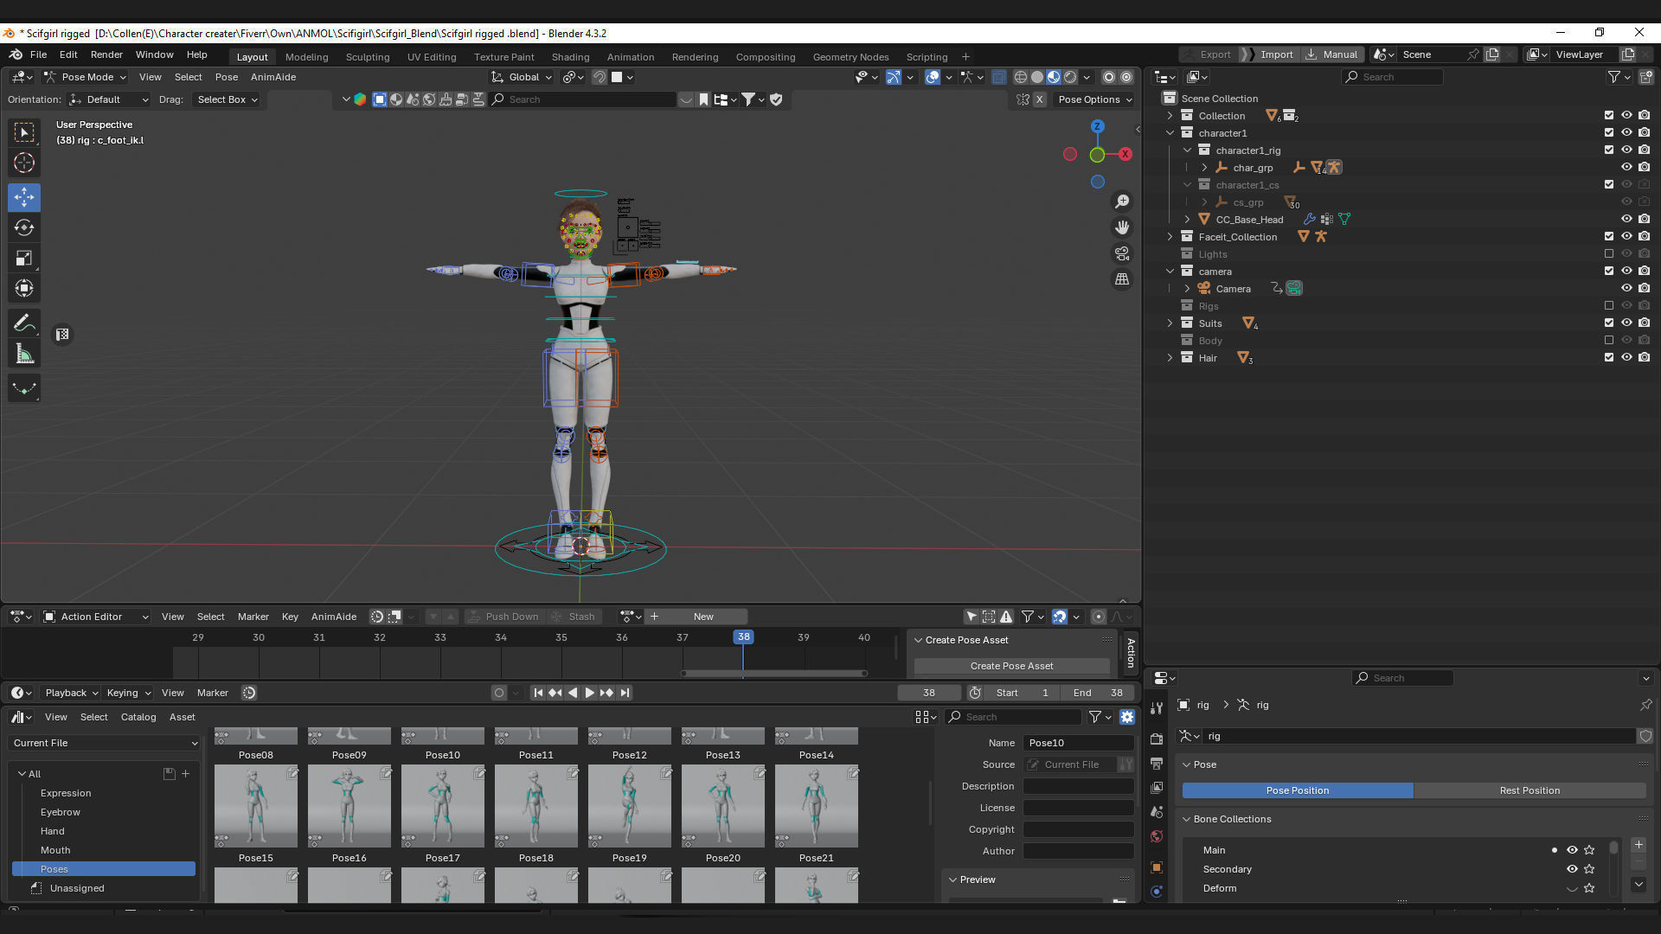The image size is (1661, 934).
Task: Select the Rotate tool
Action: [24, 227]
